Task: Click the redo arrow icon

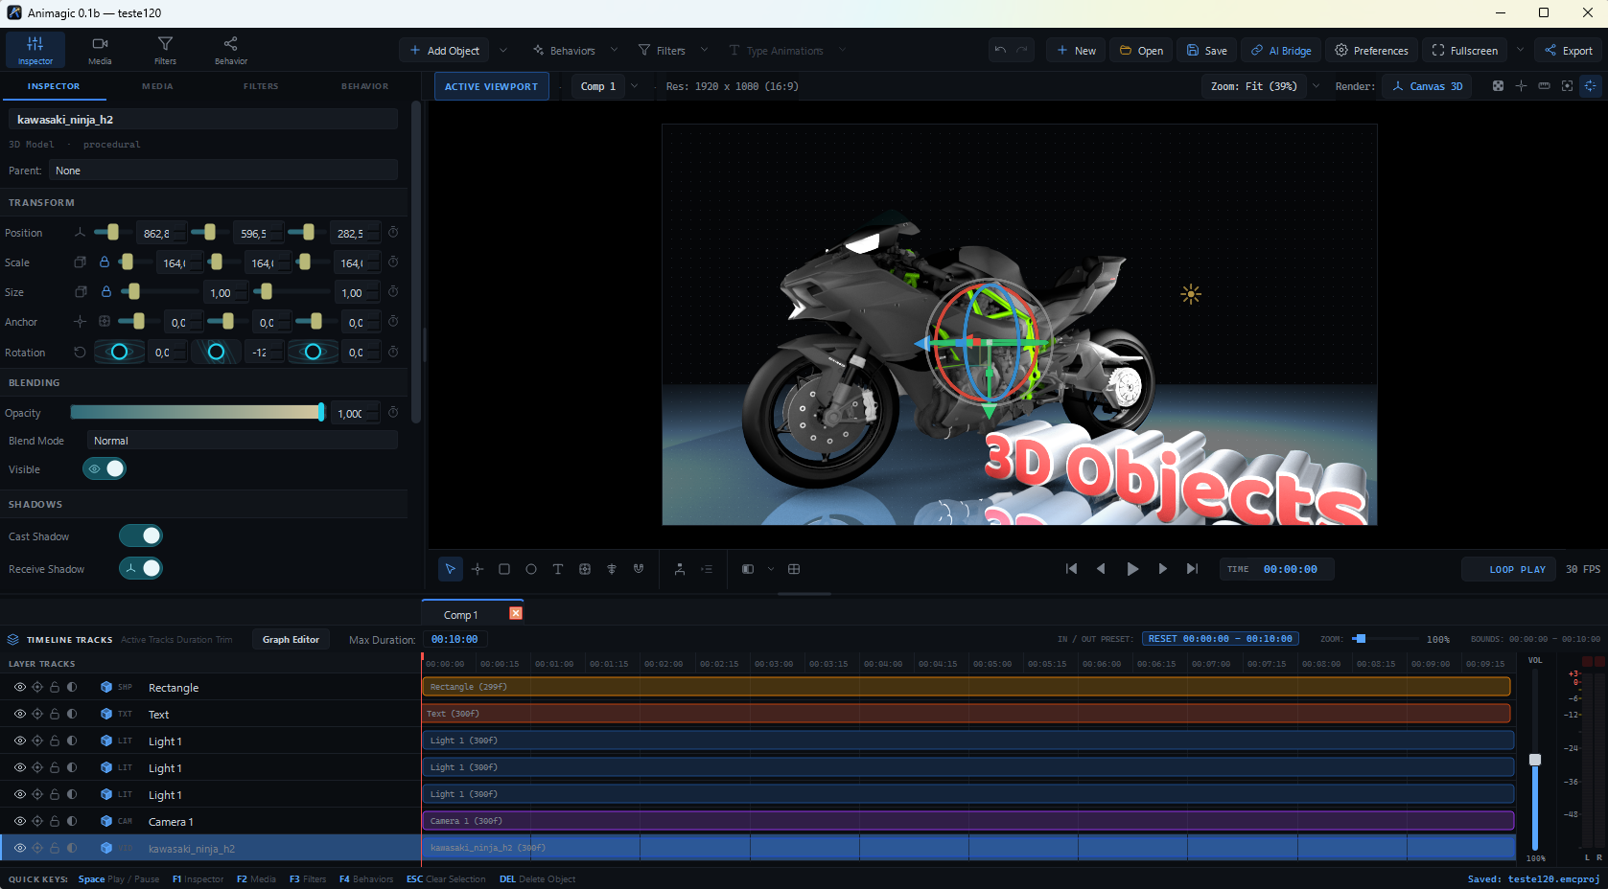Action: click(x=1022, y=50)
